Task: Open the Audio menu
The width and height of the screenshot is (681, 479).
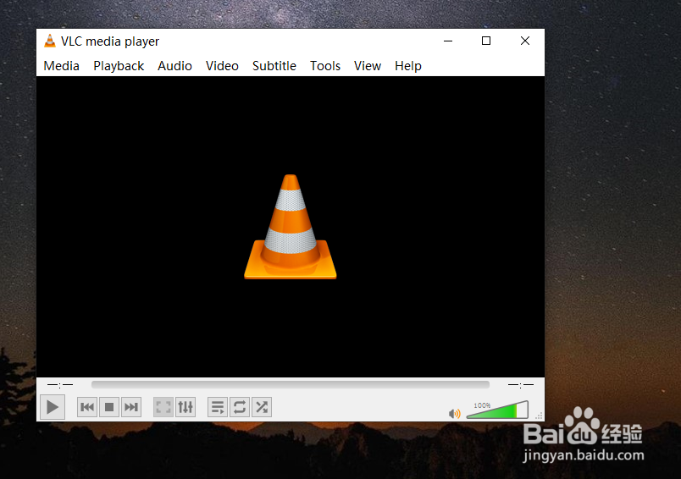Action: point(175,66)
